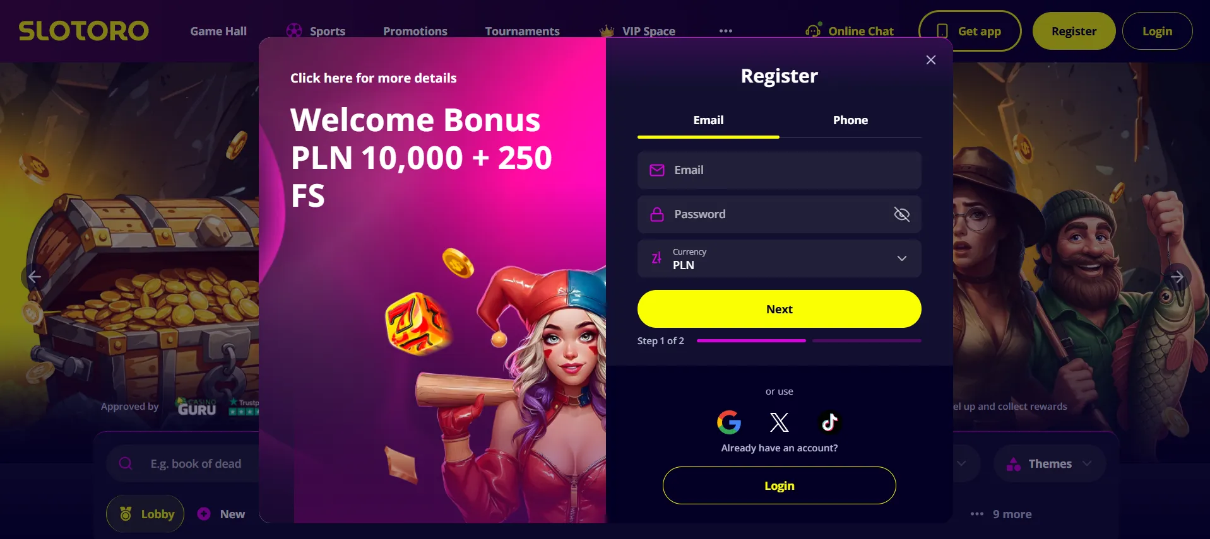Click the yellow Next button

pyautogui.click(x=780, y=309)
